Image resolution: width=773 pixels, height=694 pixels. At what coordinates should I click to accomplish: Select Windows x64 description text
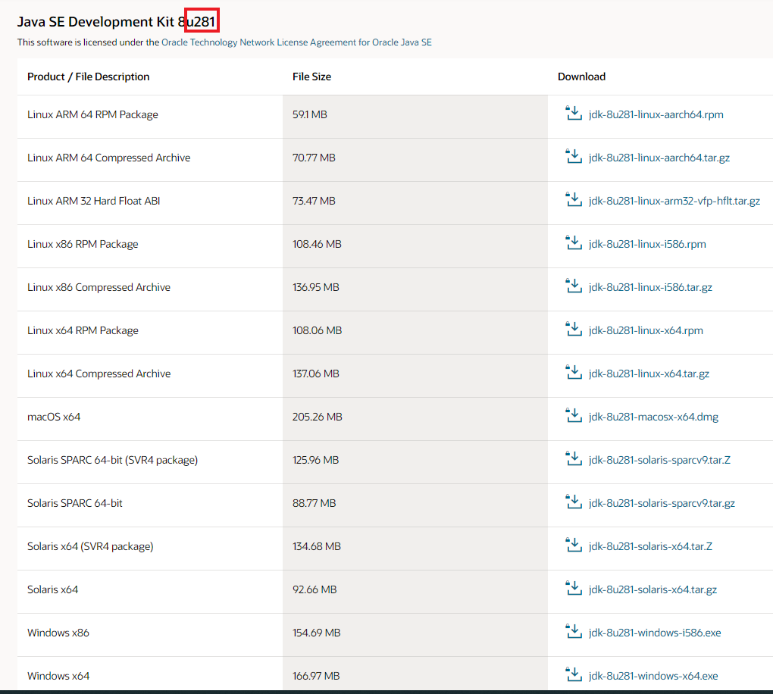pos(58,676)
